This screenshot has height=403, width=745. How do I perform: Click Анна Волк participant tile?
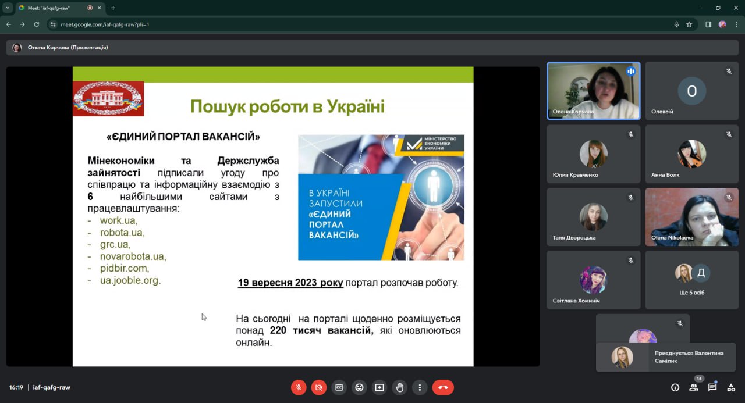(691, 154)
